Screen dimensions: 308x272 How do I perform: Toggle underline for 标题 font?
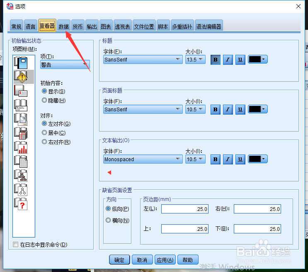(x=240, y=60)
